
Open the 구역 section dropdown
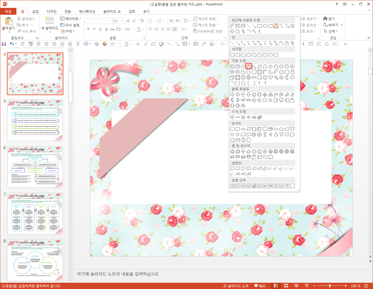click(x=67, y=31)
